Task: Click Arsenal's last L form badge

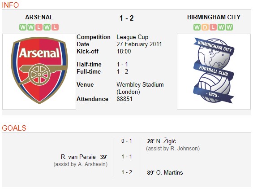Action: pyautogui.click(x=55, y=27)
